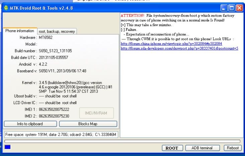Click the IMEI/NVRAM button
This screenshot has height=156, width=245.
point(96,113)
